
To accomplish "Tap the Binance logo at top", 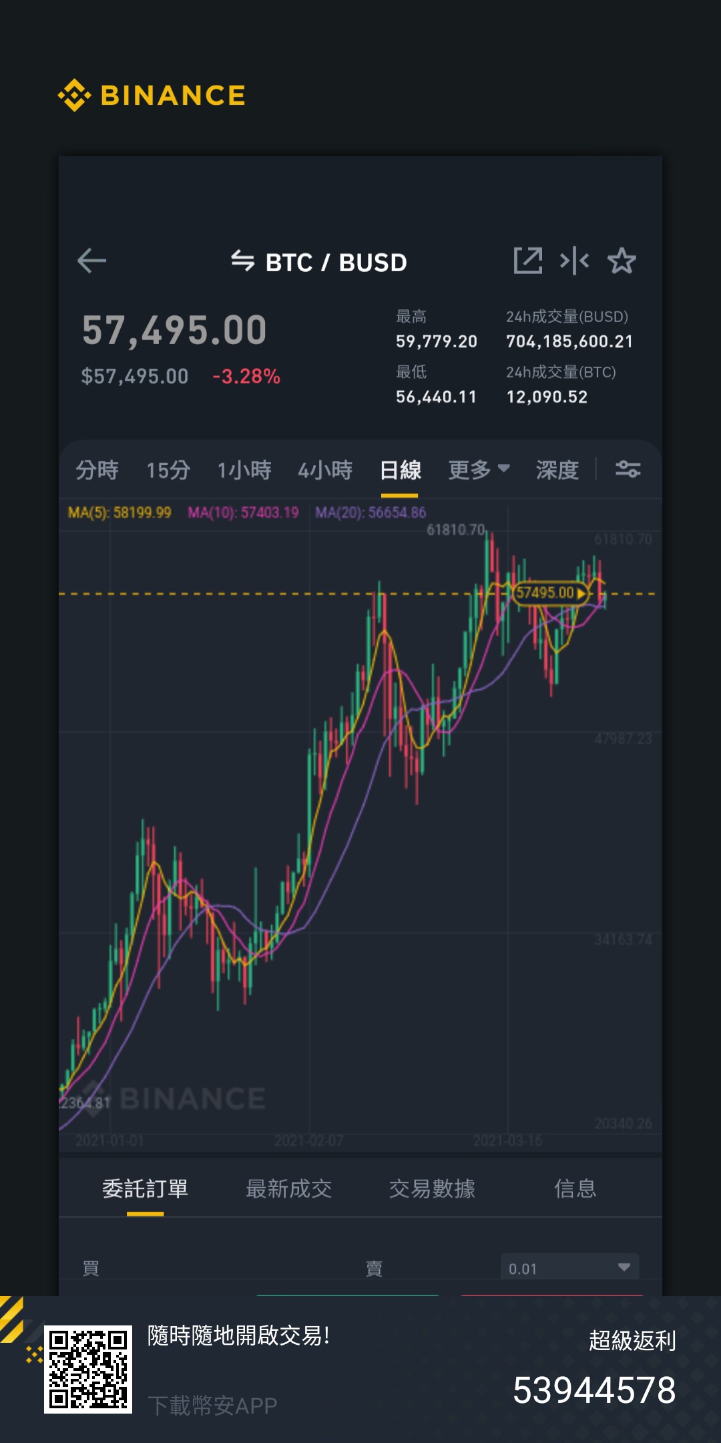I will tap(152, 96).
